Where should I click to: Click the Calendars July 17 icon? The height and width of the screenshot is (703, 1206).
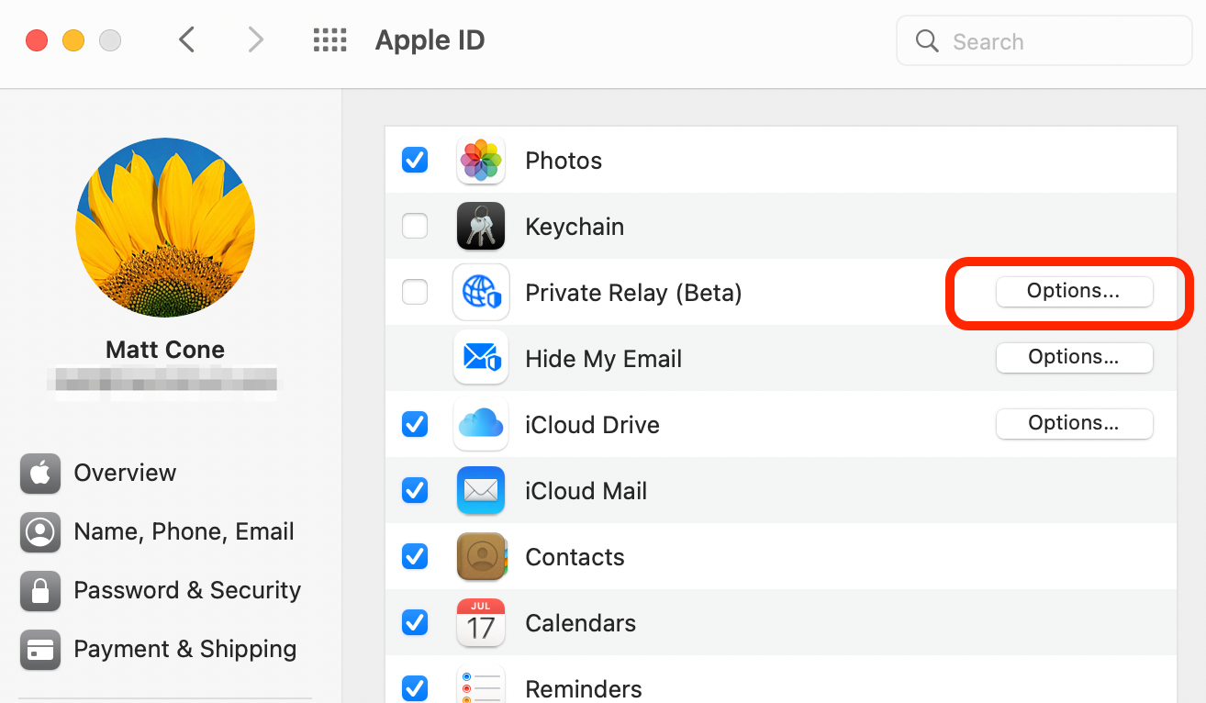point(481,622)
